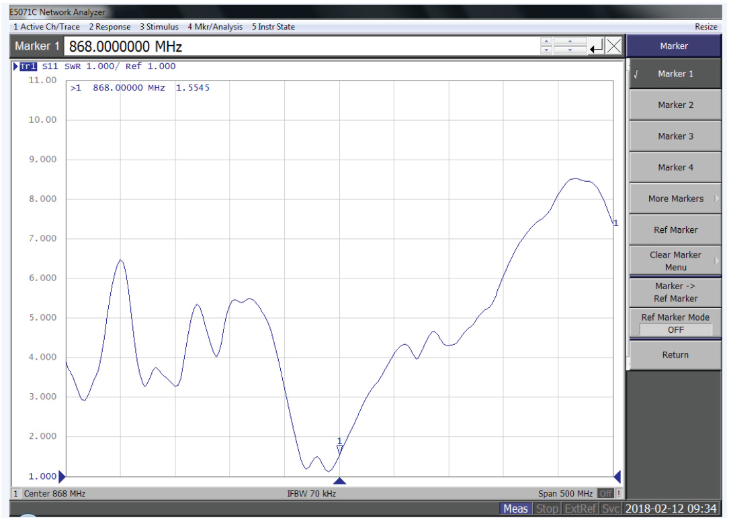This screenshot has width=729, height=522.
Task: Click the small step-down arrow in entry bar
Action: [x=546, y=50]
